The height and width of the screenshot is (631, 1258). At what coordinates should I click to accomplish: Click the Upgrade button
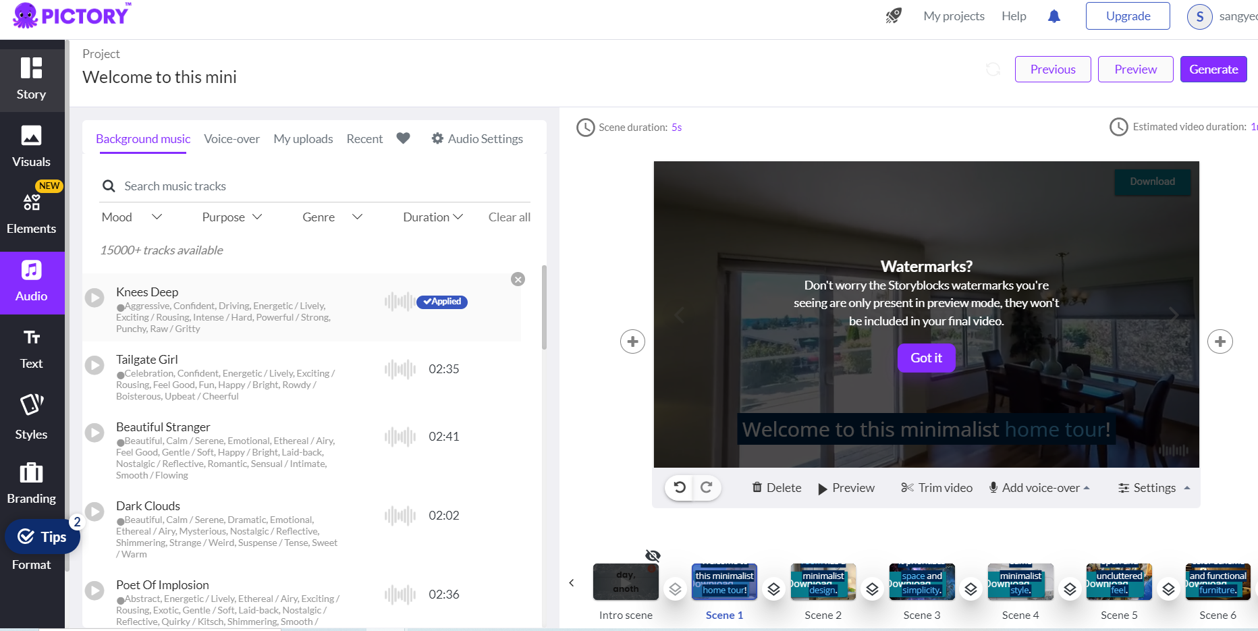pos(1128,16)
